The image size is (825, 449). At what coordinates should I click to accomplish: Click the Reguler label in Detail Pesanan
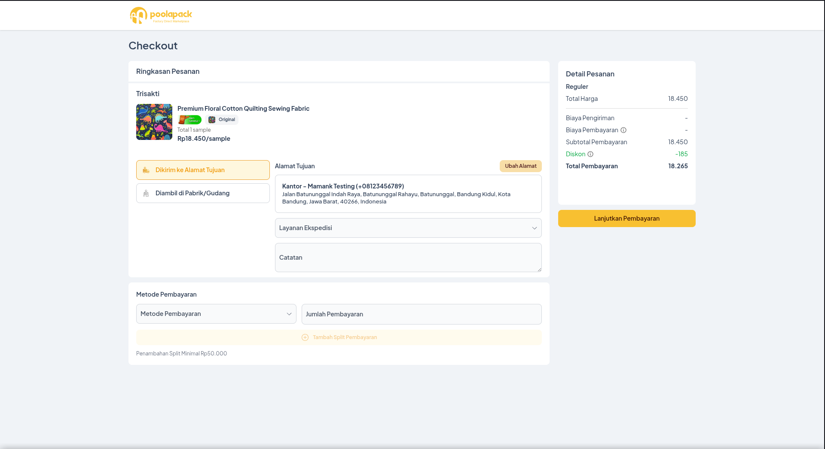click(577, 87)
